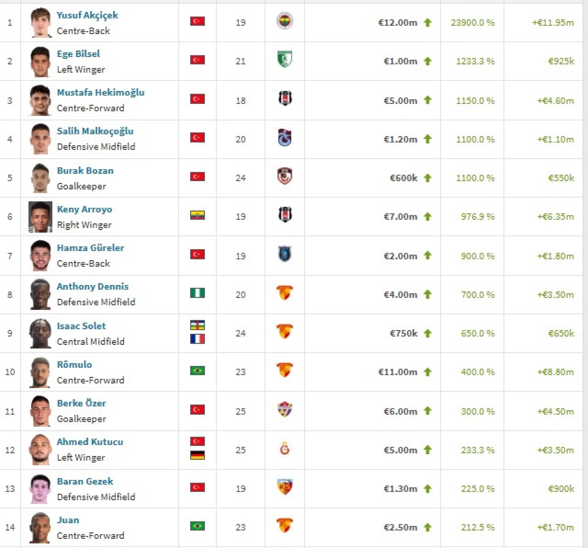Open Yusuf Akçiçek's player profile link
This screenshot has height=548, width=588.
coord(87,15)
